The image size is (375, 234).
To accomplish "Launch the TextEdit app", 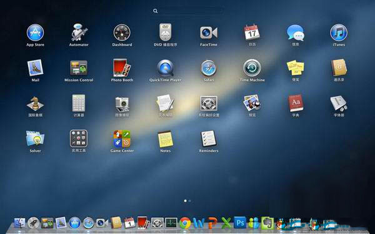I will pyautogui.click(x=165, y=103).
